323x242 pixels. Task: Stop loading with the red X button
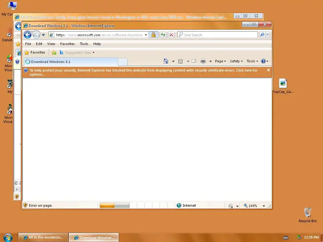coord(171,35)
